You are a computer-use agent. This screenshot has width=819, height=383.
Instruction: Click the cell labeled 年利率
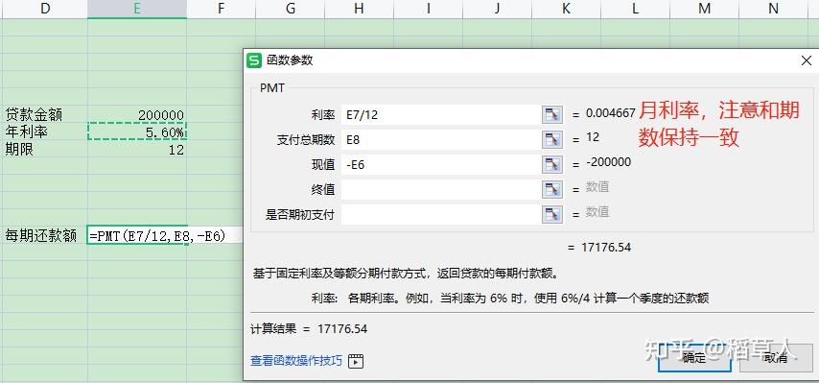click(x=44, y=132)
